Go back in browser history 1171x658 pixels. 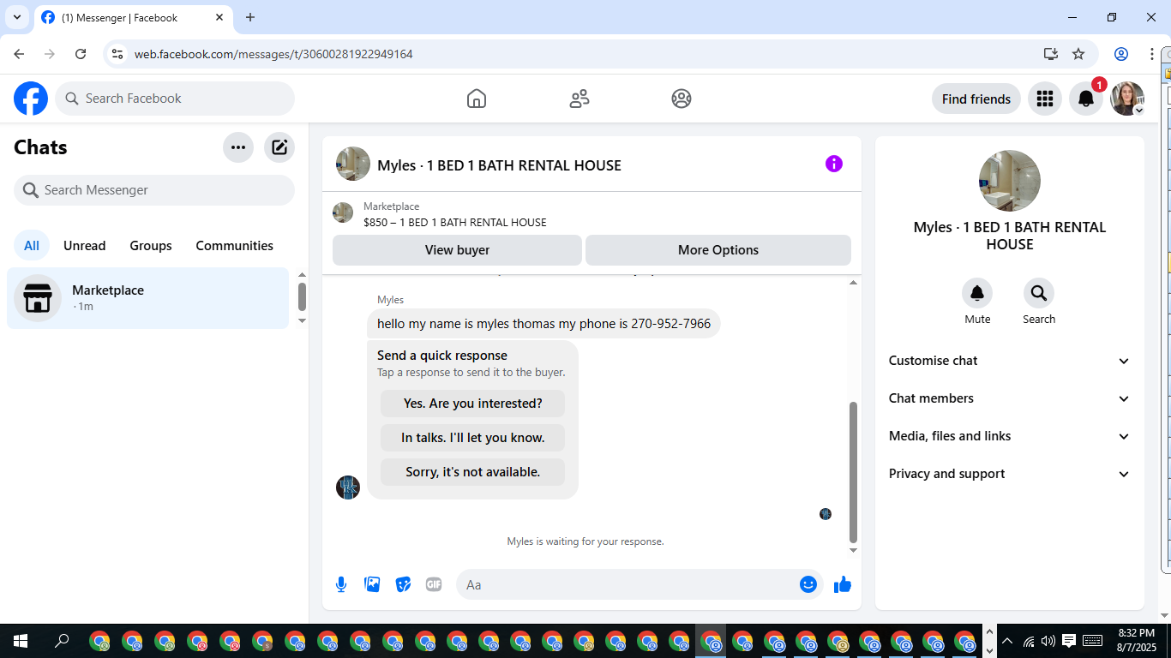tap(19, 54)
